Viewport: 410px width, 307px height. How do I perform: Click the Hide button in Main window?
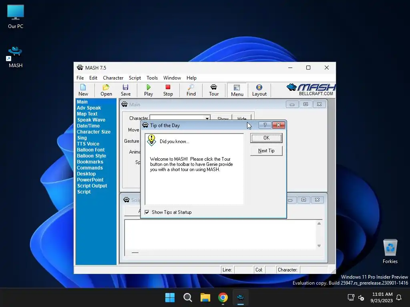(242, 118)
